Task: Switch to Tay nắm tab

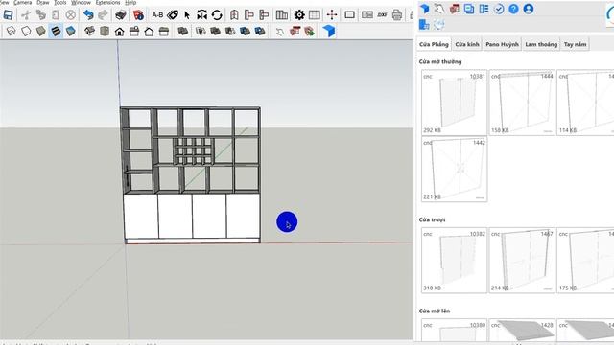Action: point(576,44)
